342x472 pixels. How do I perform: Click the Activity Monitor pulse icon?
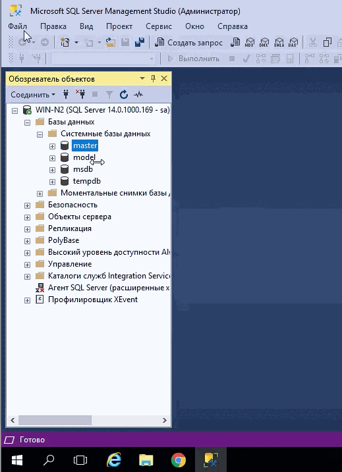click(138, 95)
